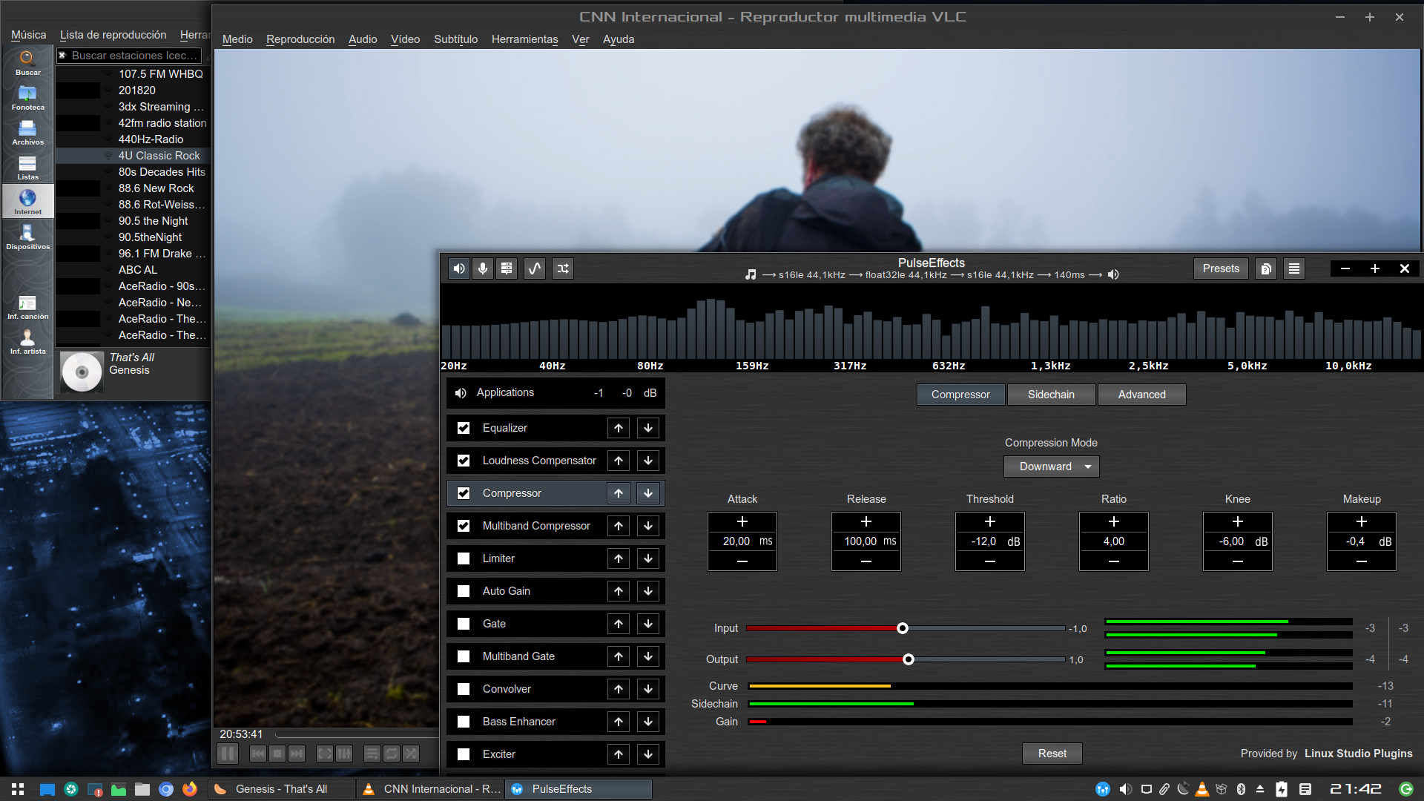This screenshot has height=801, width=1424.
Task: Open Dispositivos in music player sidebar
Action: point(27,237)
